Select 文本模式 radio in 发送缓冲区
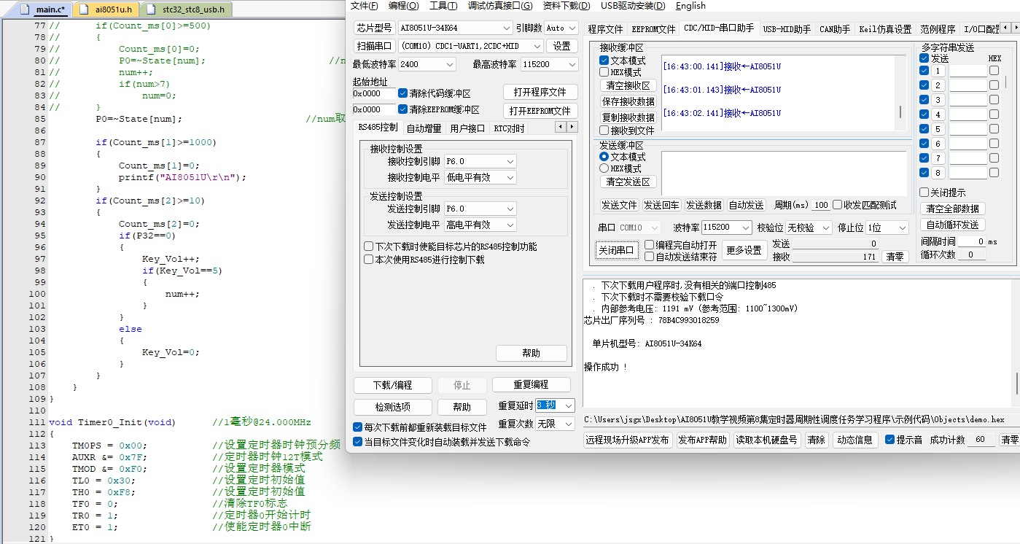The width and height of the screenshot is (1020, 544). click(604, 157)
